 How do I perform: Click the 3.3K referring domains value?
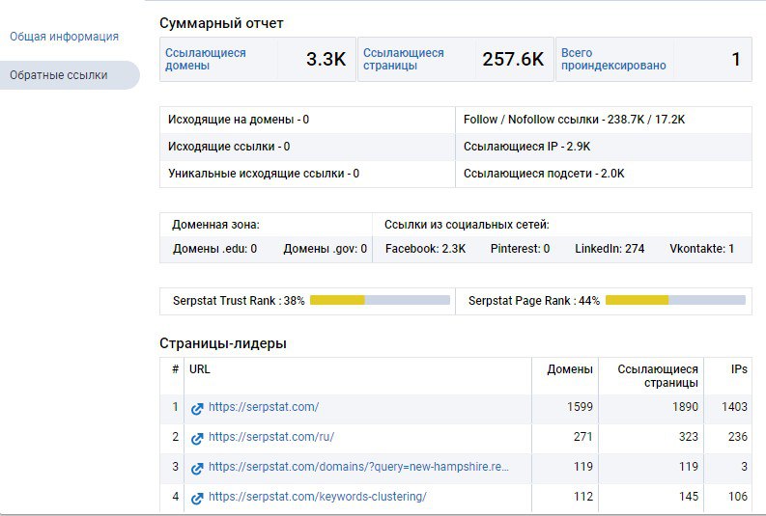tap(326, 59)
